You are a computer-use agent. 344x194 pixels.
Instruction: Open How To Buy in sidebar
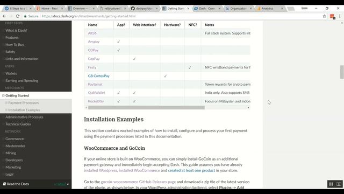coord(15,44)
